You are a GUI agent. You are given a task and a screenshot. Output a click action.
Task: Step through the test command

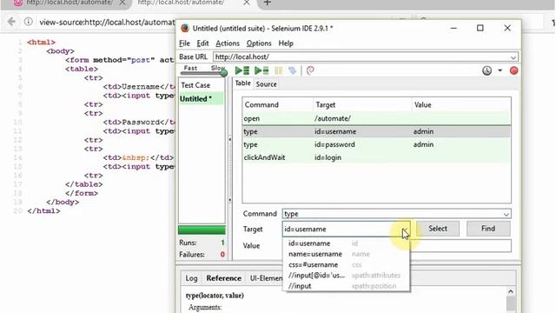point(292,70)
